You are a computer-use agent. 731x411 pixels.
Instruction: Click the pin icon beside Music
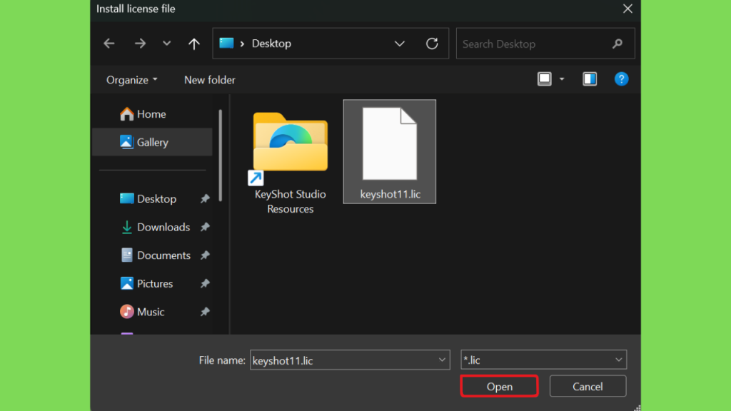point(205,312)
